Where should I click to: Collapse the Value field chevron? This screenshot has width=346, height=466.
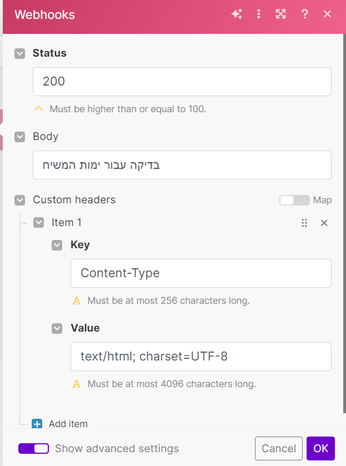click(x=57, y=328)
